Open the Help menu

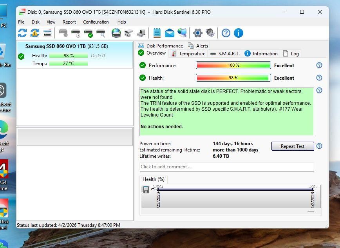pos(122,22)
